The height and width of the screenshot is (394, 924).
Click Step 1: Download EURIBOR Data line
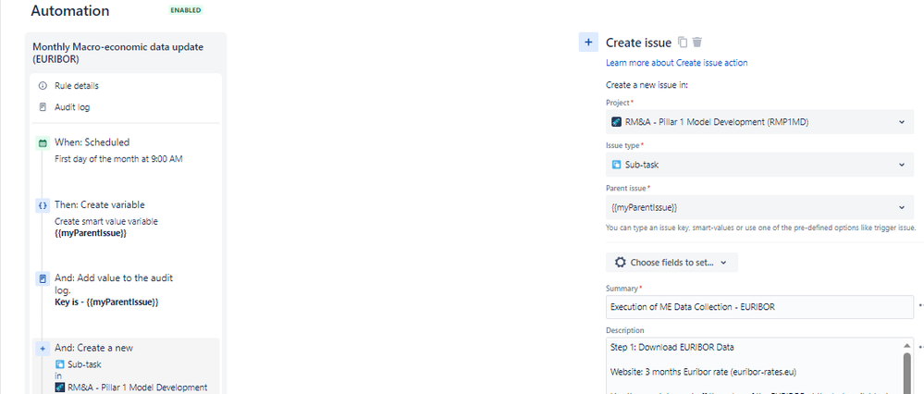671,346
